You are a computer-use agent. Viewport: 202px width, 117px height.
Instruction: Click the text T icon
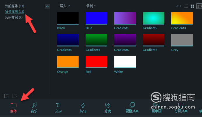click(x=58, y=105)
